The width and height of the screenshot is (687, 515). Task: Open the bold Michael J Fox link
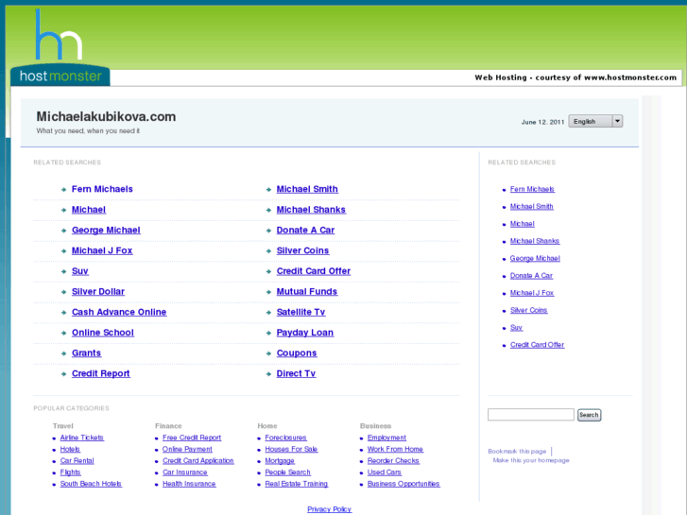point(102,250)
